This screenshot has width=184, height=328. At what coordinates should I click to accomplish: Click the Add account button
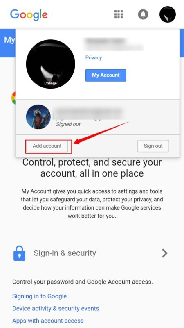[47, 146]
